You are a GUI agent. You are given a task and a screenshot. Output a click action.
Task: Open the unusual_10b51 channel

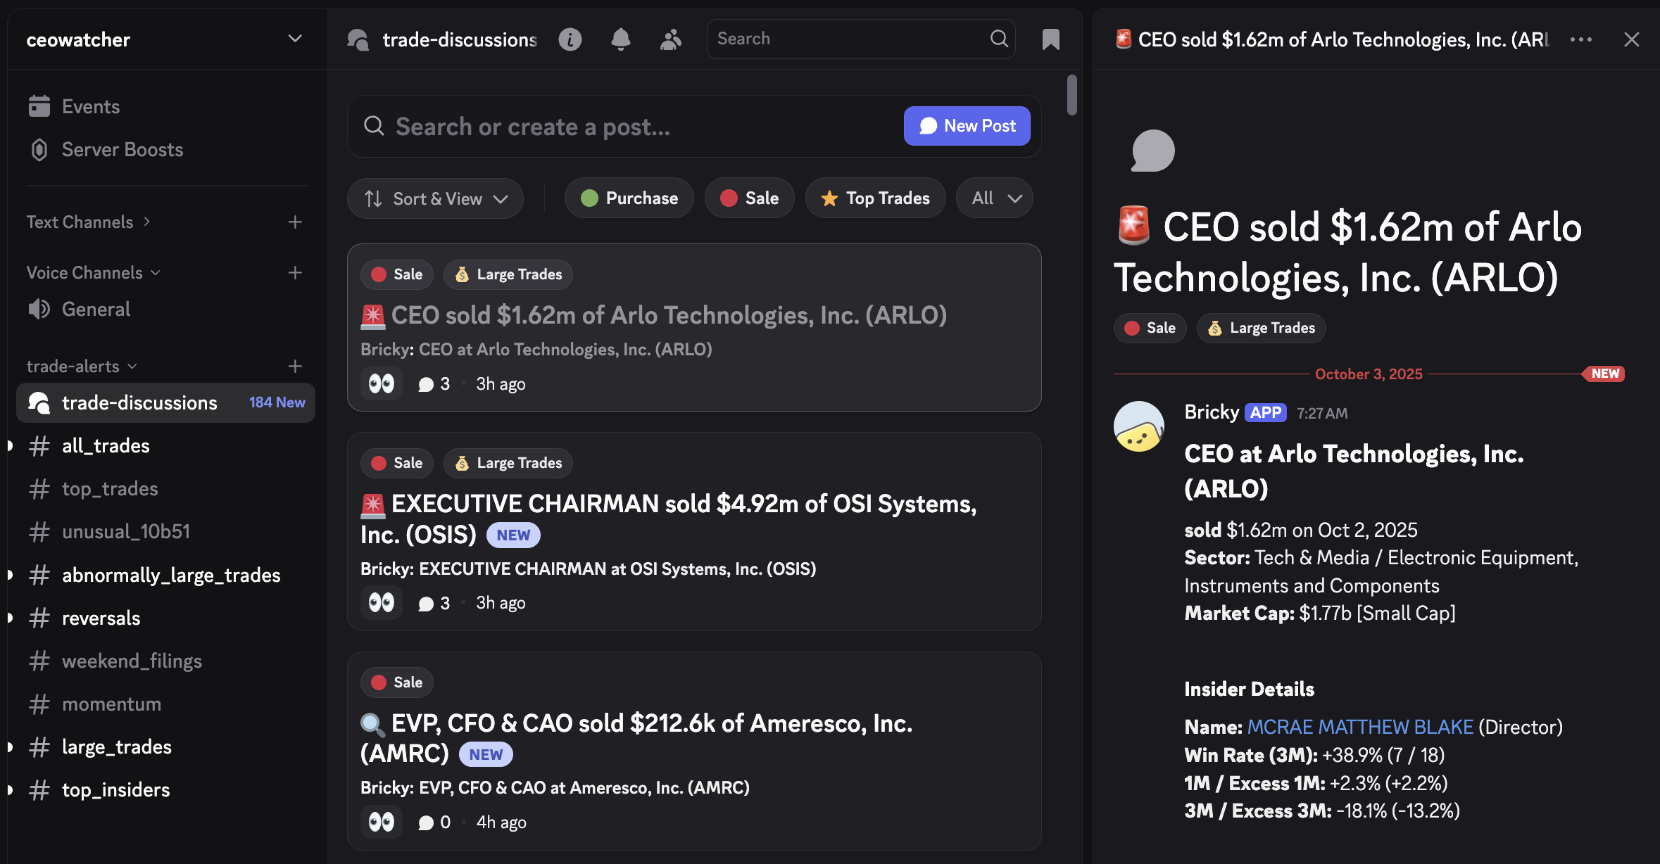point(165,531)
